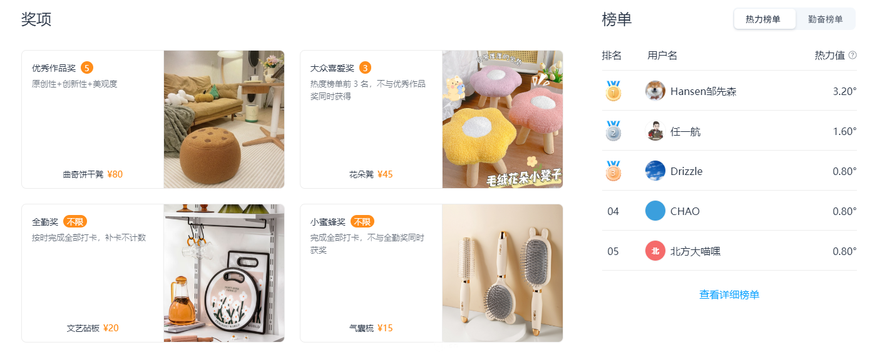Switch to the 勤奋榜单 tab
The height and width of the screenshot is (355, 892).
[825, 19]
